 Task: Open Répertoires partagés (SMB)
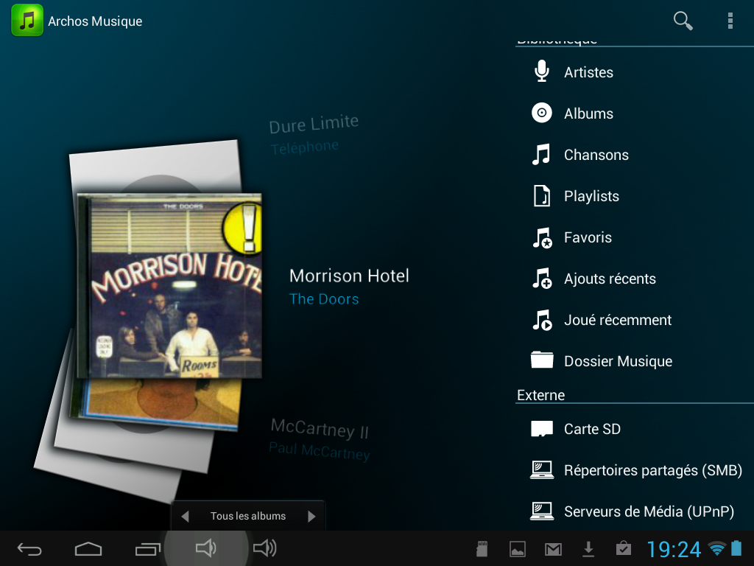[x=652, y=470]
